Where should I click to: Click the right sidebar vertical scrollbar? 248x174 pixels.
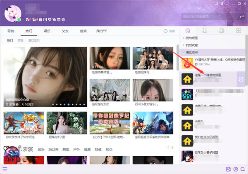(x=246, y=60)
